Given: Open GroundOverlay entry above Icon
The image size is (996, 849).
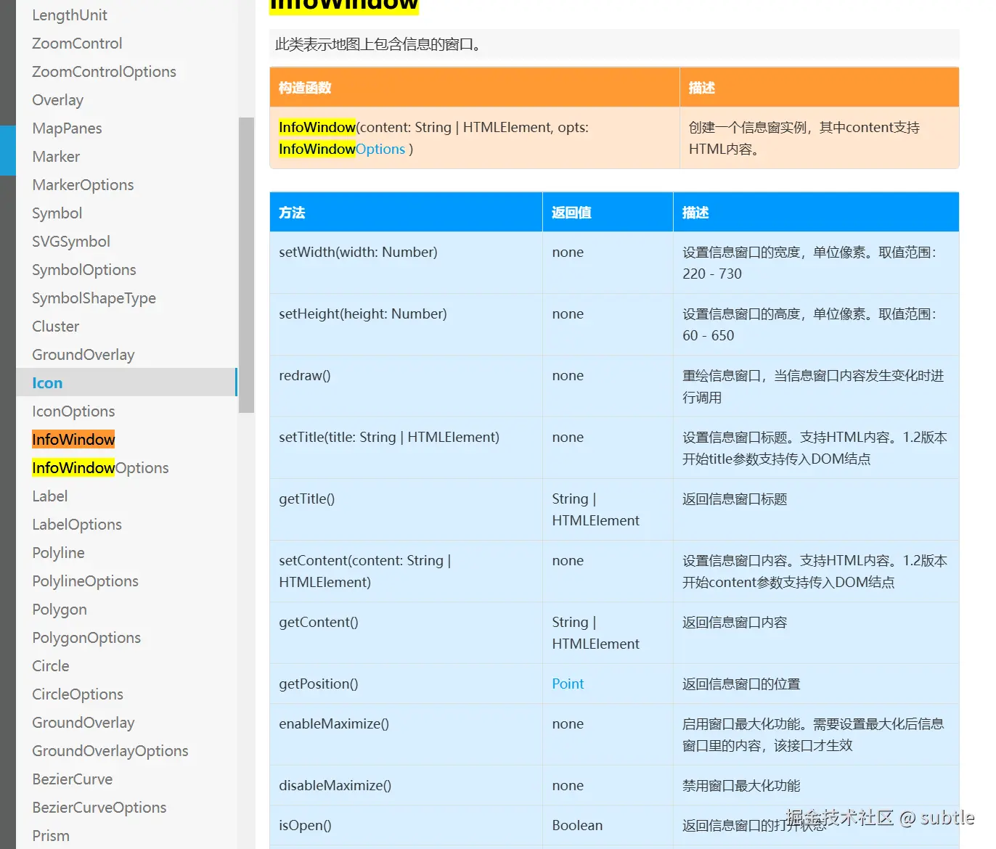Looking at the screenshot, I should [83, 355].
